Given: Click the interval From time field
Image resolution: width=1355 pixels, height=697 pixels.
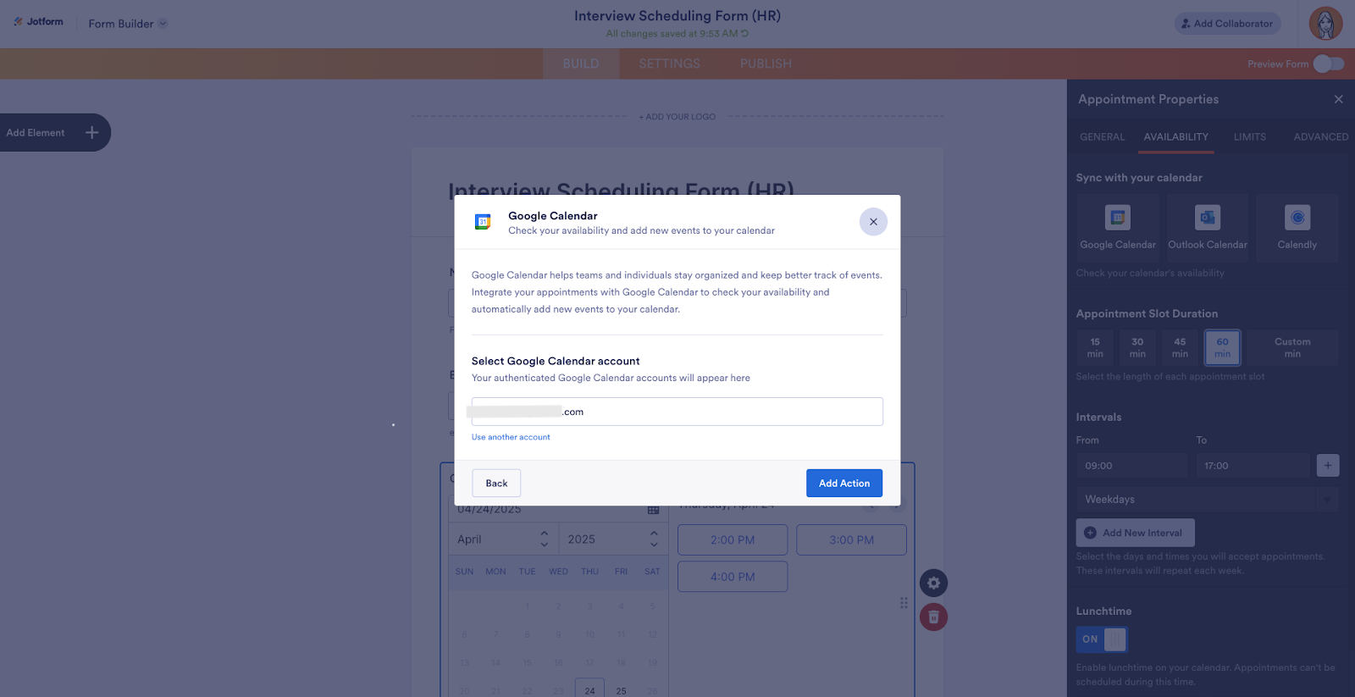Looking at the screenshot, I should point(1131,466).
